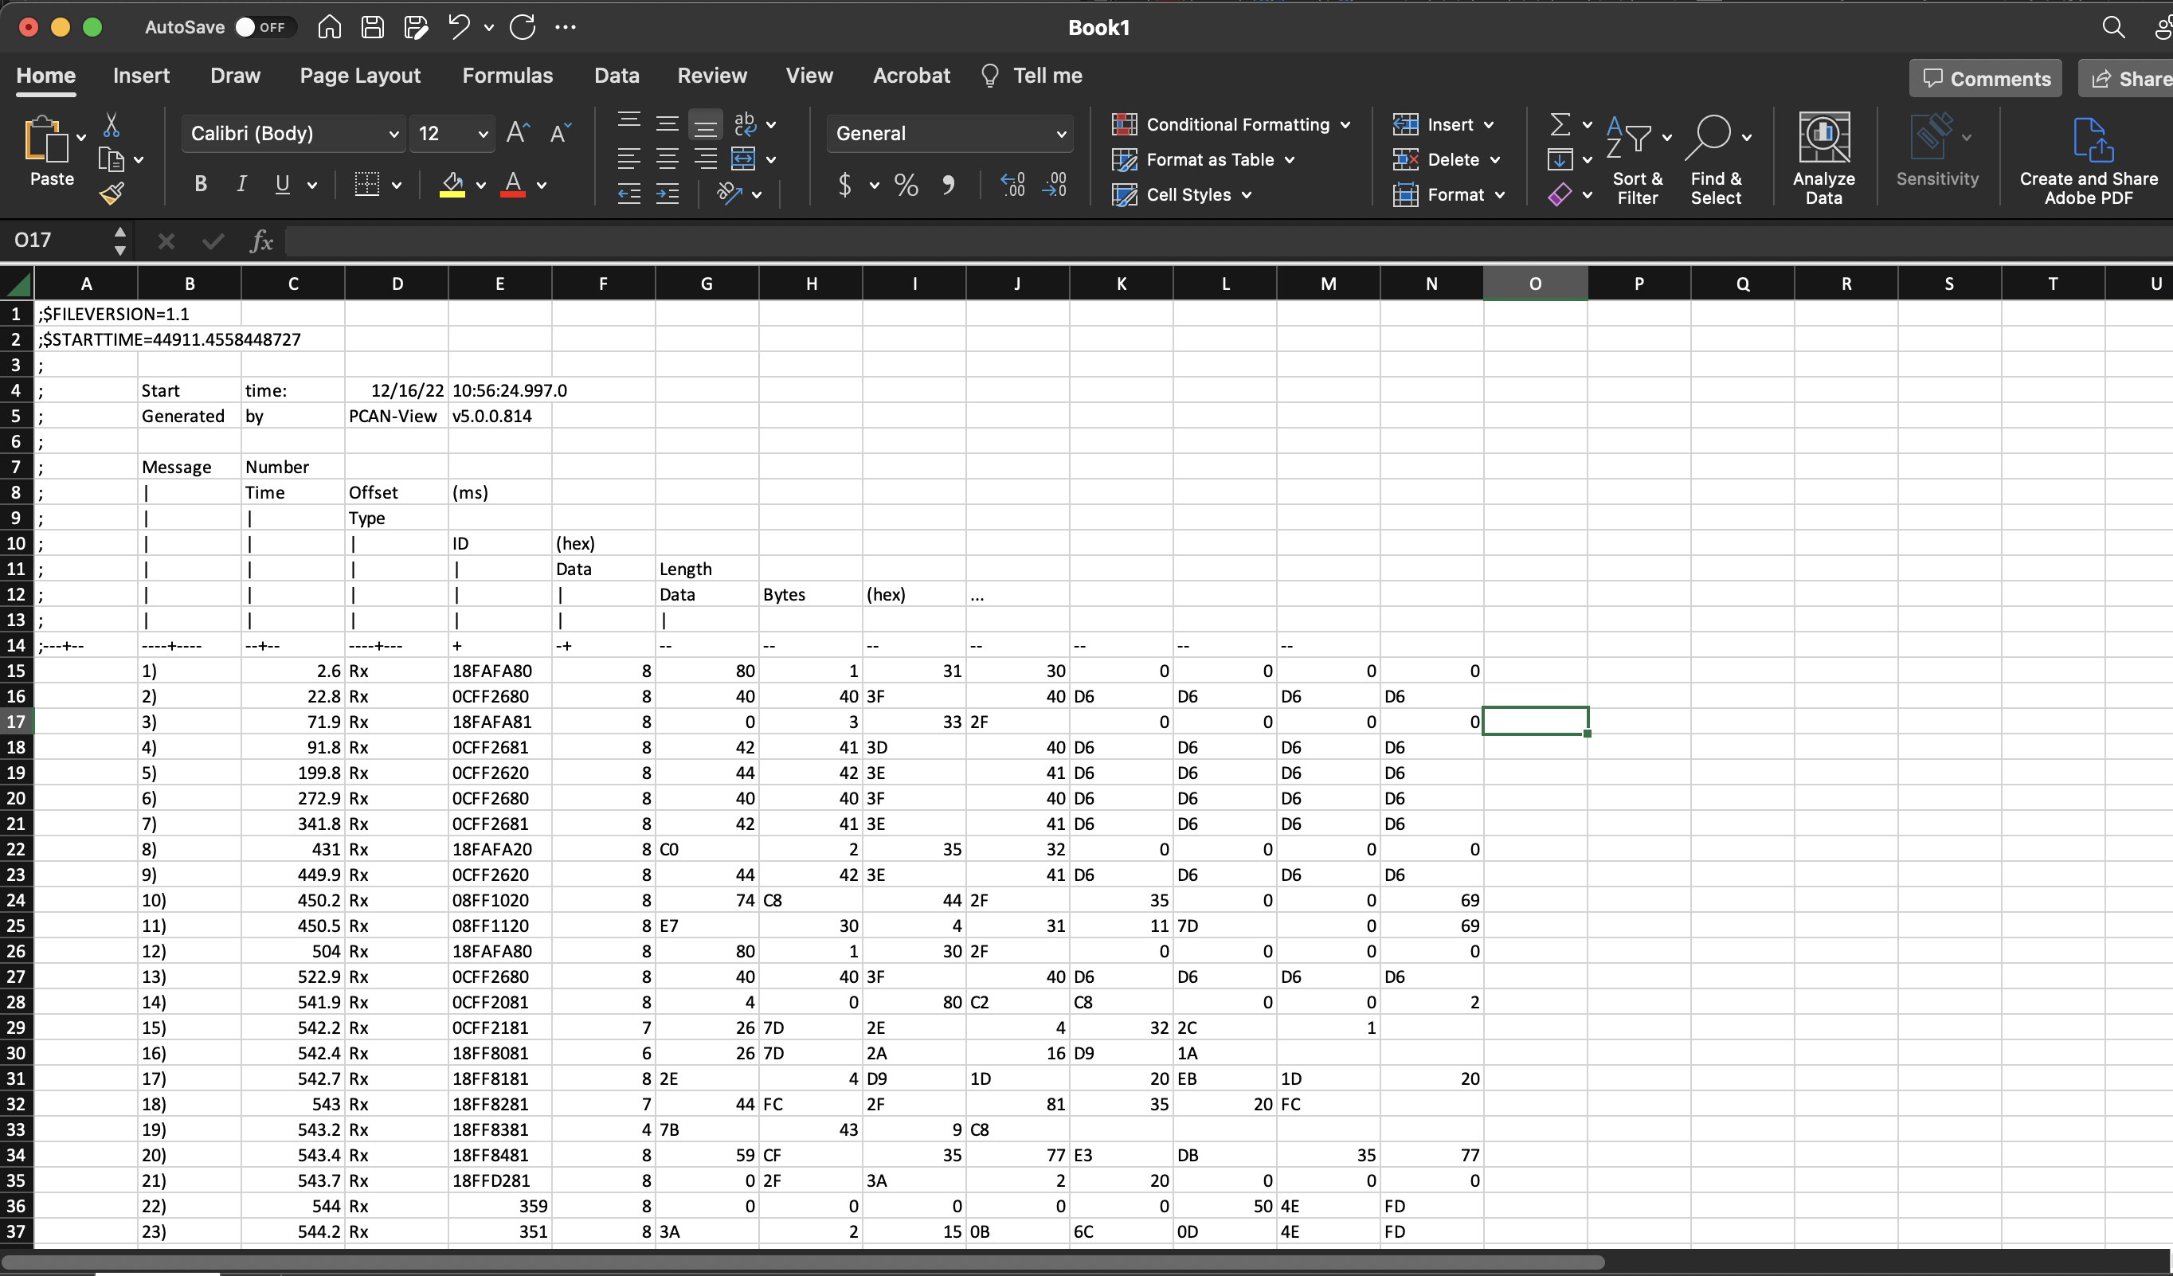Click the AutoSum sigma icon

[x=1559, y=125]
